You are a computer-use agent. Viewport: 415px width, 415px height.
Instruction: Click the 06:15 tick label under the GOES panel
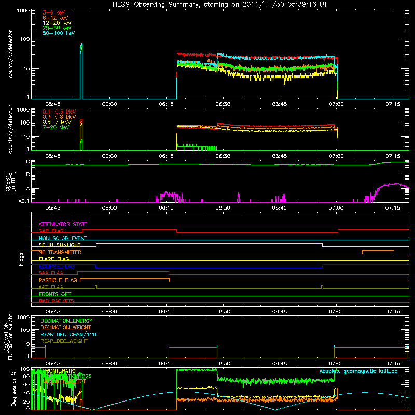pyautogui.click(x=166, y=208)
